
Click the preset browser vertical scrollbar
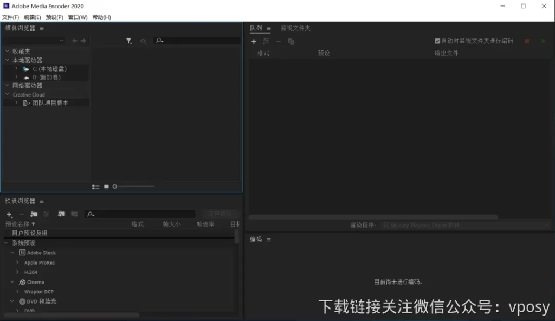(x=236, y=236)
